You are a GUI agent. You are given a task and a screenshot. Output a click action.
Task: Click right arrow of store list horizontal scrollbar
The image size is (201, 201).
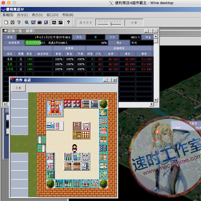(152, 104)
